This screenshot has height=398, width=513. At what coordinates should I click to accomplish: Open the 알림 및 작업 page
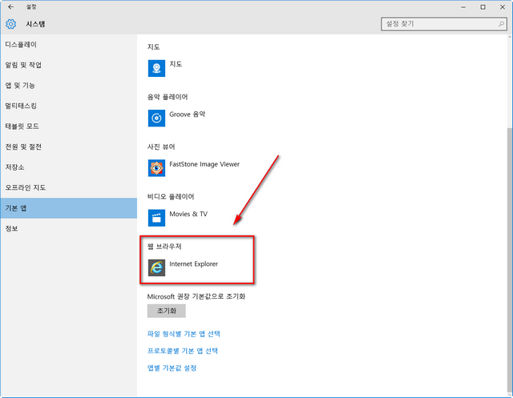point(69,65)
